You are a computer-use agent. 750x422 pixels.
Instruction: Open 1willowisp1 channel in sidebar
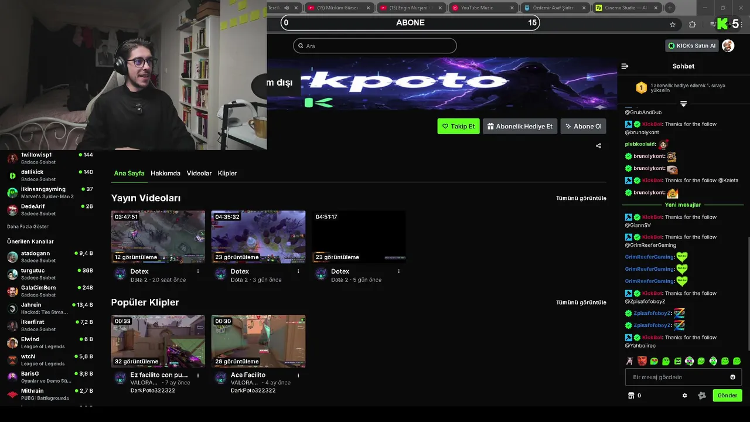click(50, 158)
